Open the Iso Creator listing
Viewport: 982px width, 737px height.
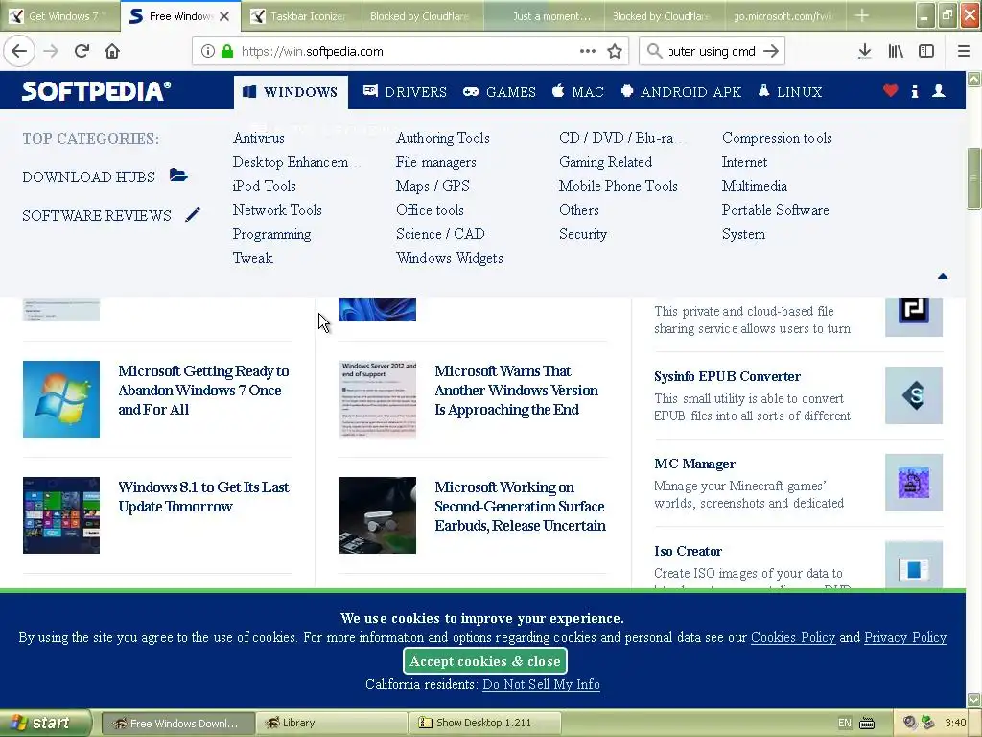click(x=689, y=551)
